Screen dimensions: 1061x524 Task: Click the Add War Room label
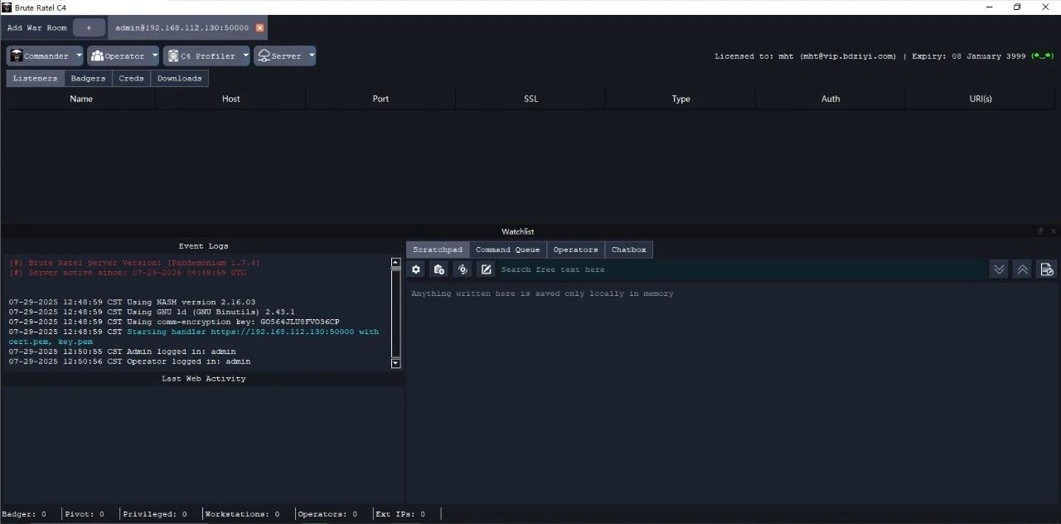(36, 27)
